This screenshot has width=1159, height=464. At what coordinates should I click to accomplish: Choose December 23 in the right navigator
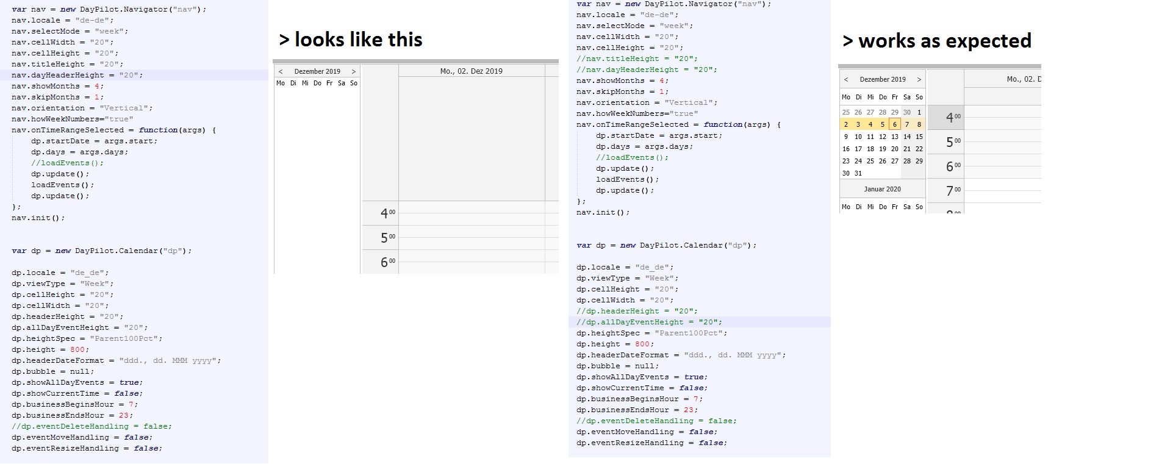[x=846, y=161]
